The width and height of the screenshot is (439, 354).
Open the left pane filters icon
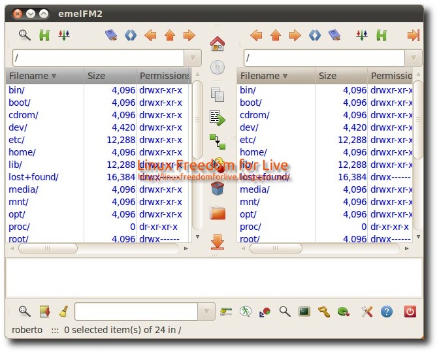64,35
